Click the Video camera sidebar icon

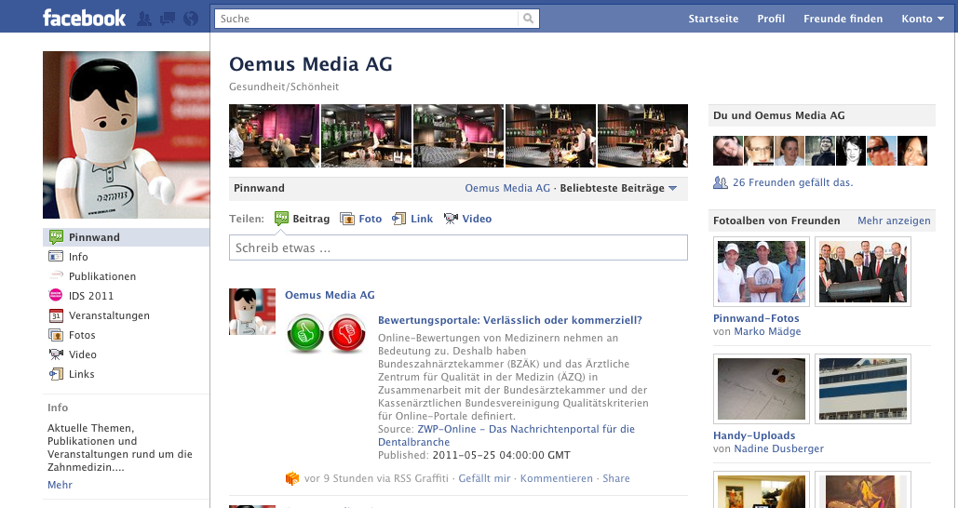pyautogui.click(x=56, y=354)
